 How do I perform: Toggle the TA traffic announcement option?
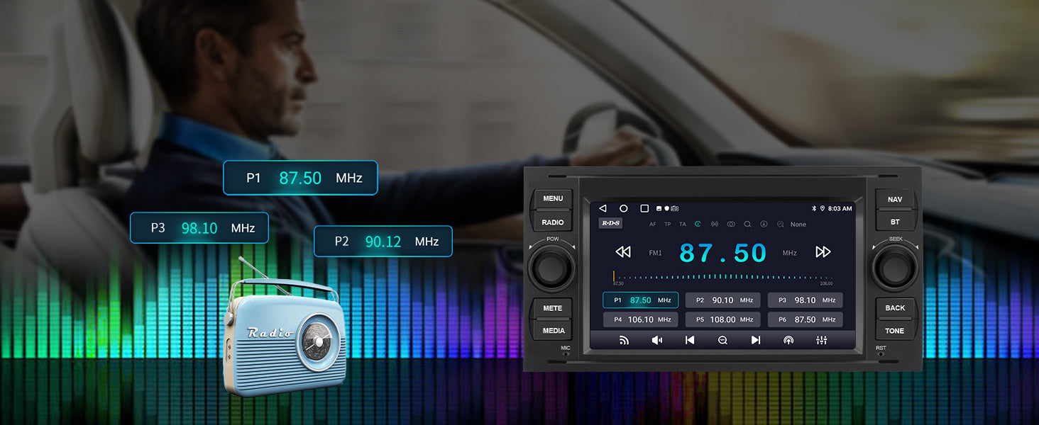683,225
